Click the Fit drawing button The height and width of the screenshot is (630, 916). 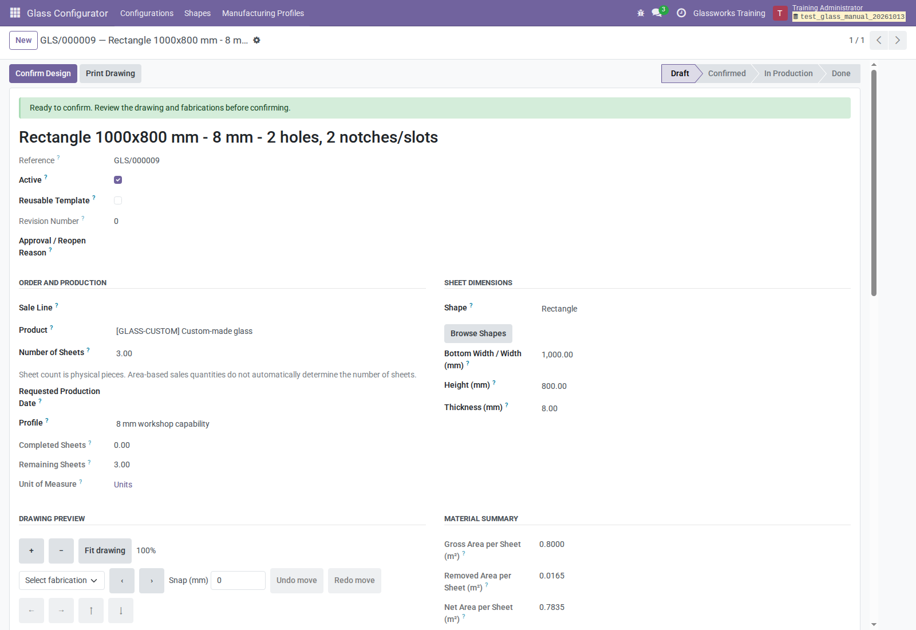[105, 550]
